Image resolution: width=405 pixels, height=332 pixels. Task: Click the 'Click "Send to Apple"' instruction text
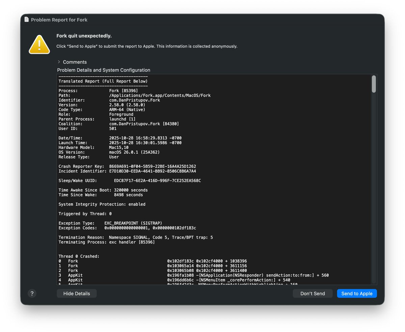[x=147, y=46]
